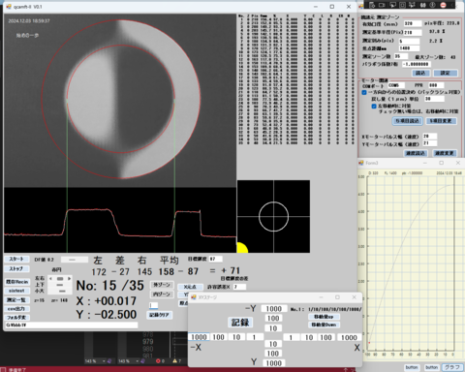The height and width of the screenshot is (372, 465).
Task: Click the 内ゾーン button
Action: [162, 294]
